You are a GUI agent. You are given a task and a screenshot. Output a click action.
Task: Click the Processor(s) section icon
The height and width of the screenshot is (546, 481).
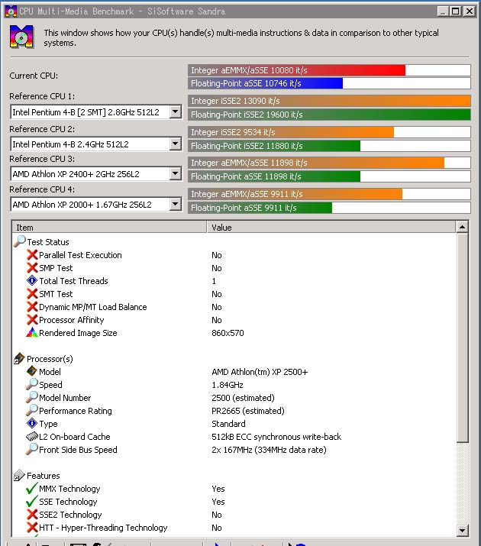[x=20, y=359]
